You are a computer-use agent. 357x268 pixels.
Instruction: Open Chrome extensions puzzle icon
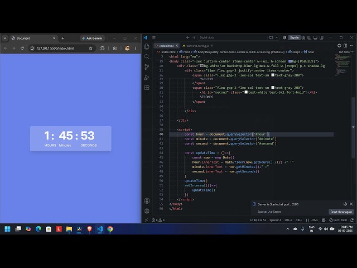click(x=103, y=49)
